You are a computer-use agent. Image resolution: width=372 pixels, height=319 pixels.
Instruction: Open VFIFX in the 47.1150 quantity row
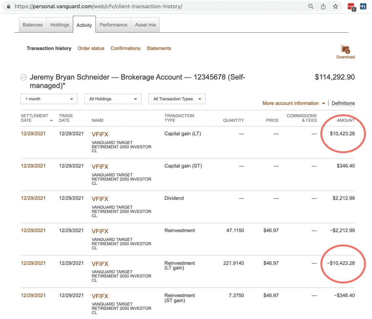(100, 231)
